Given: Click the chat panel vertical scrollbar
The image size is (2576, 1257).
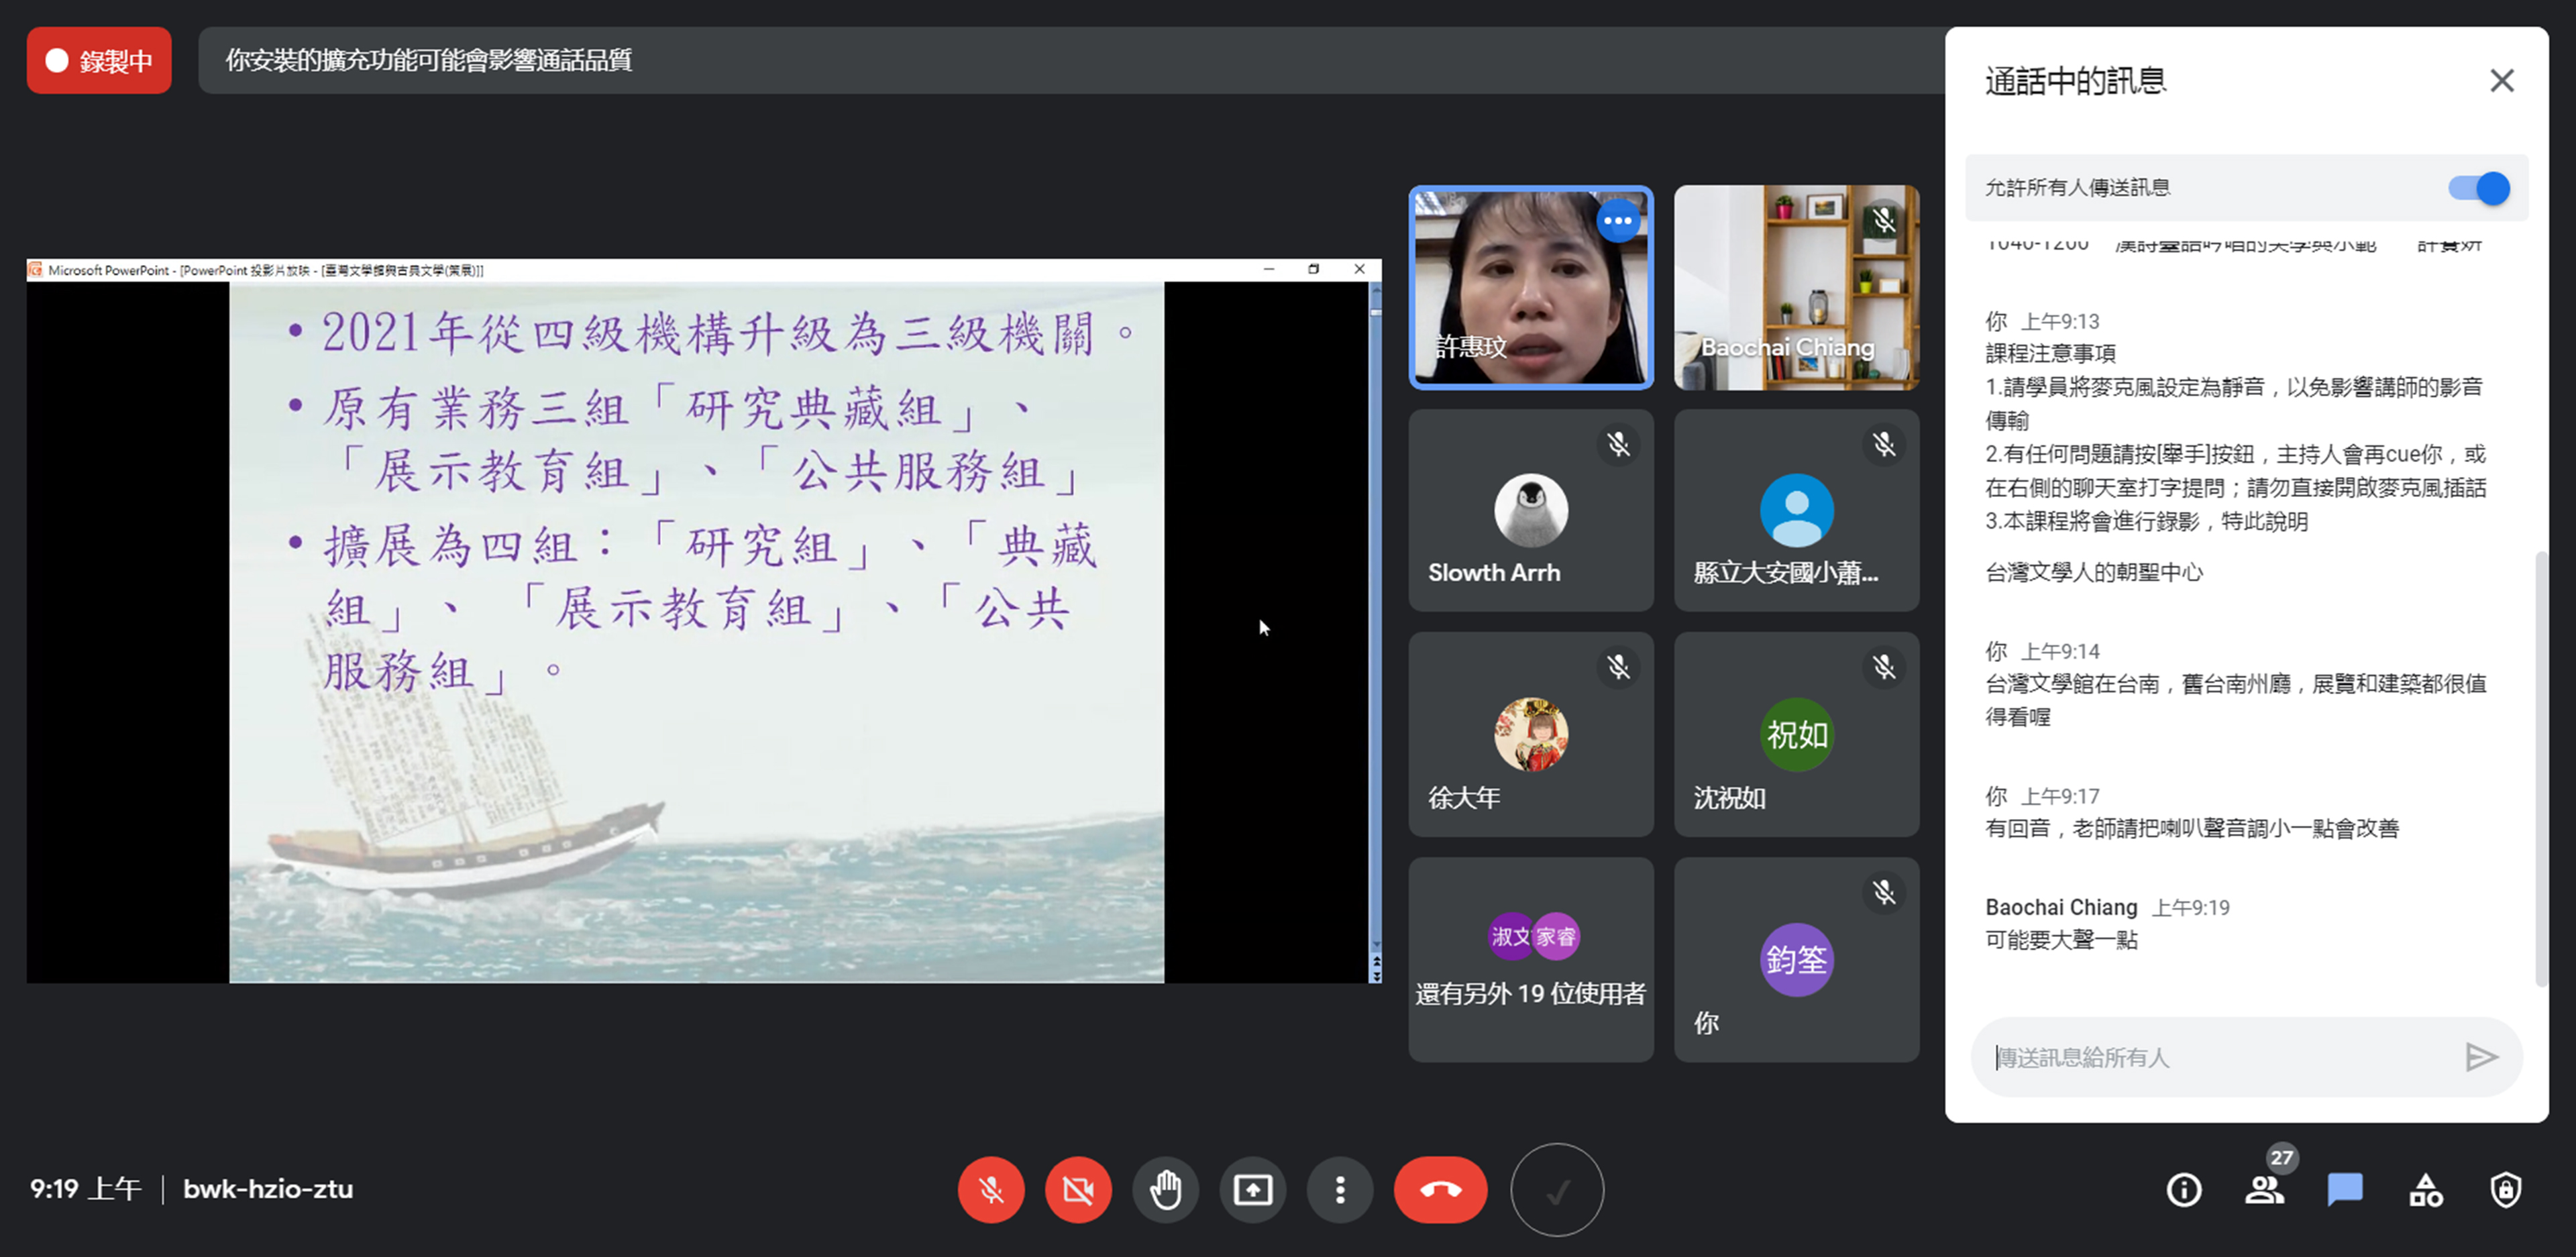Looking at the screenshot, I should point(2541,770).
